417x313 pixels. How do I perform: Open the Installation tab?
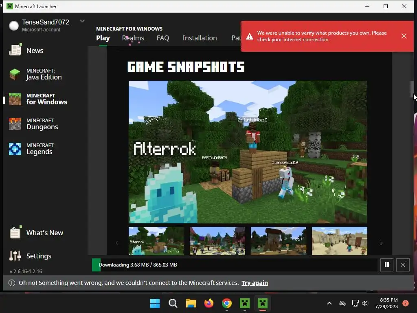200,38
